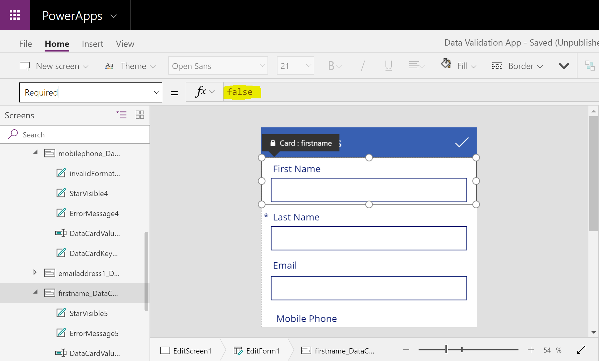Open the File menu tab

(25, 44)
